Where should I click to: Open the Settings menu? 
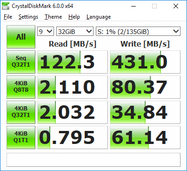click(x=28, y=17)
